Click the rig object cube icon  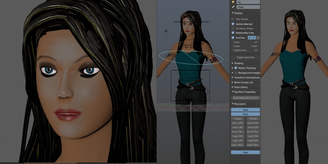point(233,2)
